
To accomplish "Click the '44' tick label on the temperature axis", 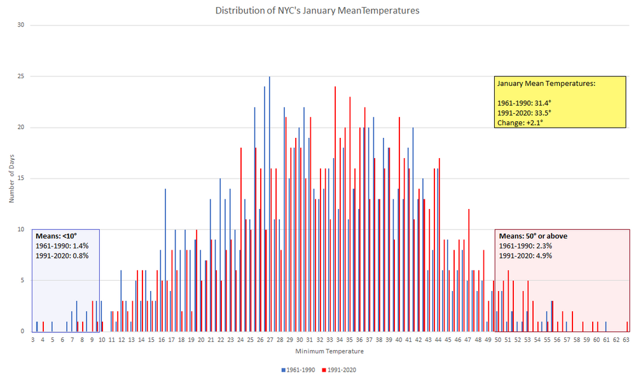I will [x=438, y=340].
